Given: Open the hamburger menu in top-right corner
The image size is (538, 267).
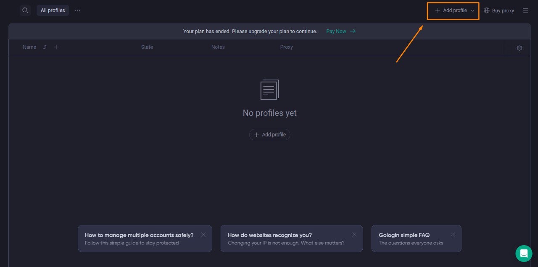Looking at the screenshot, I should [x=525, y=10].
